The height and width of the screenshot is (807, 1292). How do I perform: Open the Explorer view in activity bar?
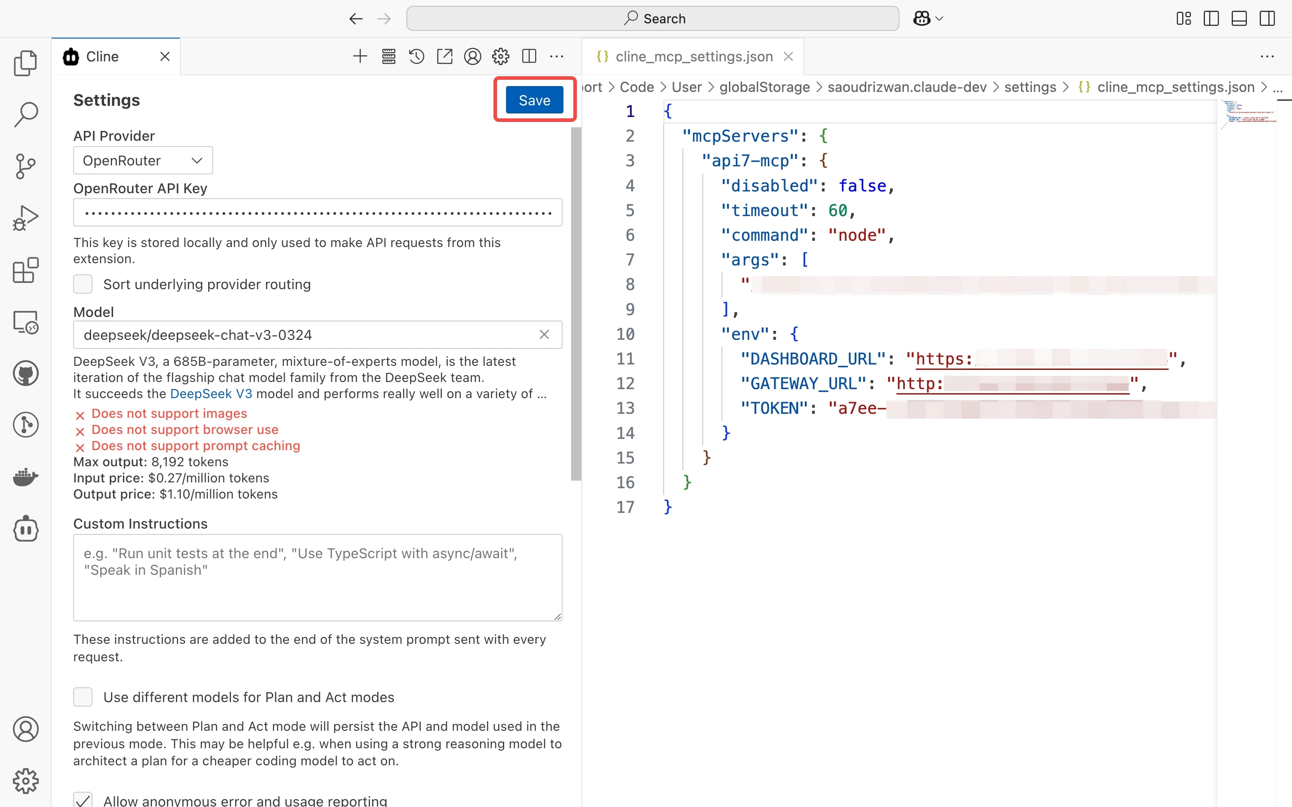pos(25,63)
